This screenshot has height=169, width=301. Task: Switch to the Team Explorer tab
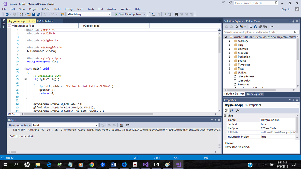(x=255, y=94)
